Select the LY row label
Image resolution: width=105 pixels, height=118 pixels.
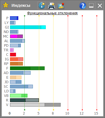[7, 23]
